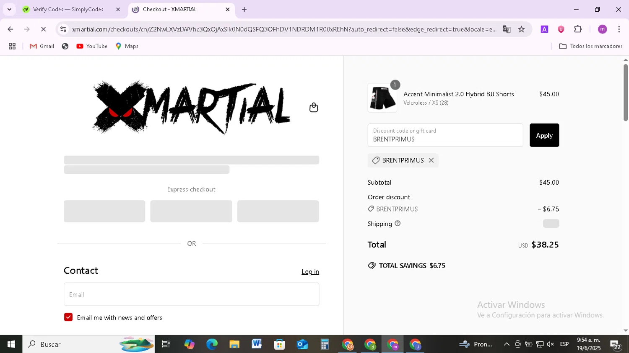Open Calculator from the taskbar
The height and width of the screenshot is (353, 629).
(325, 344)
